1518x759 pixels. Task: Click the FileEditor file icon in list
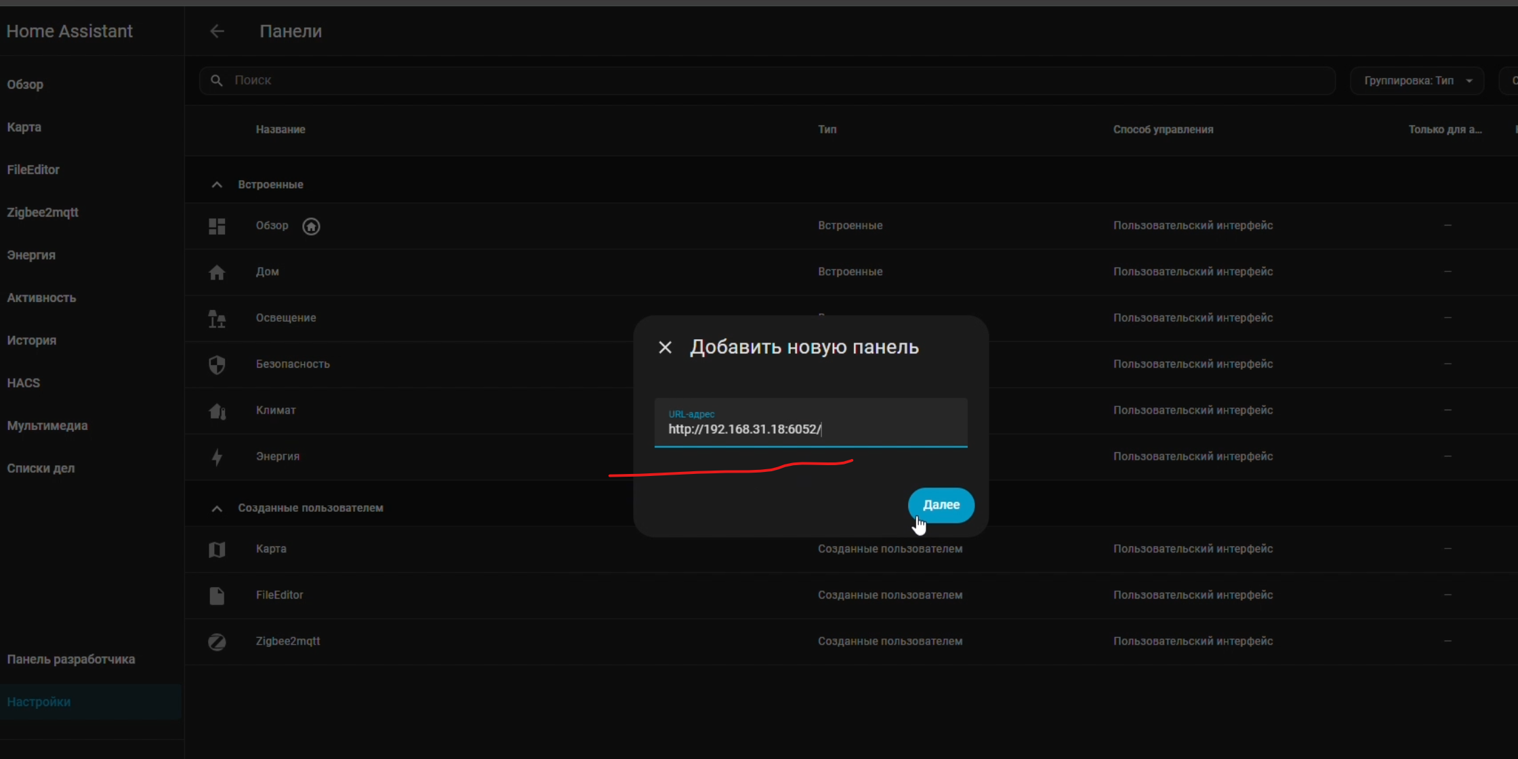point(217,596)
